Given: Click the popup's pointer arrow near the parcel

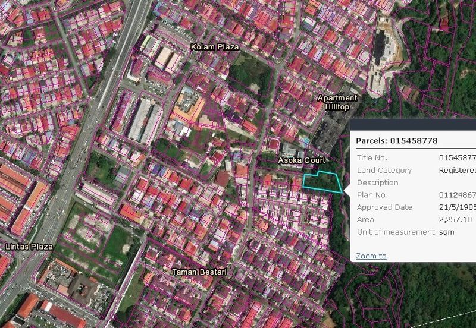Looking at the screenshot, I should pos(346,190).
